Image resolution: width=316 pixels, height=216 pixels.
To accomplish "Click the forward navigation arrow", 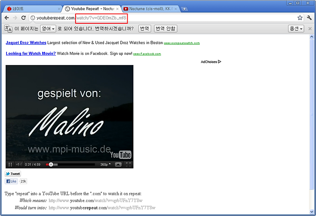I will (x=15, y=18).
